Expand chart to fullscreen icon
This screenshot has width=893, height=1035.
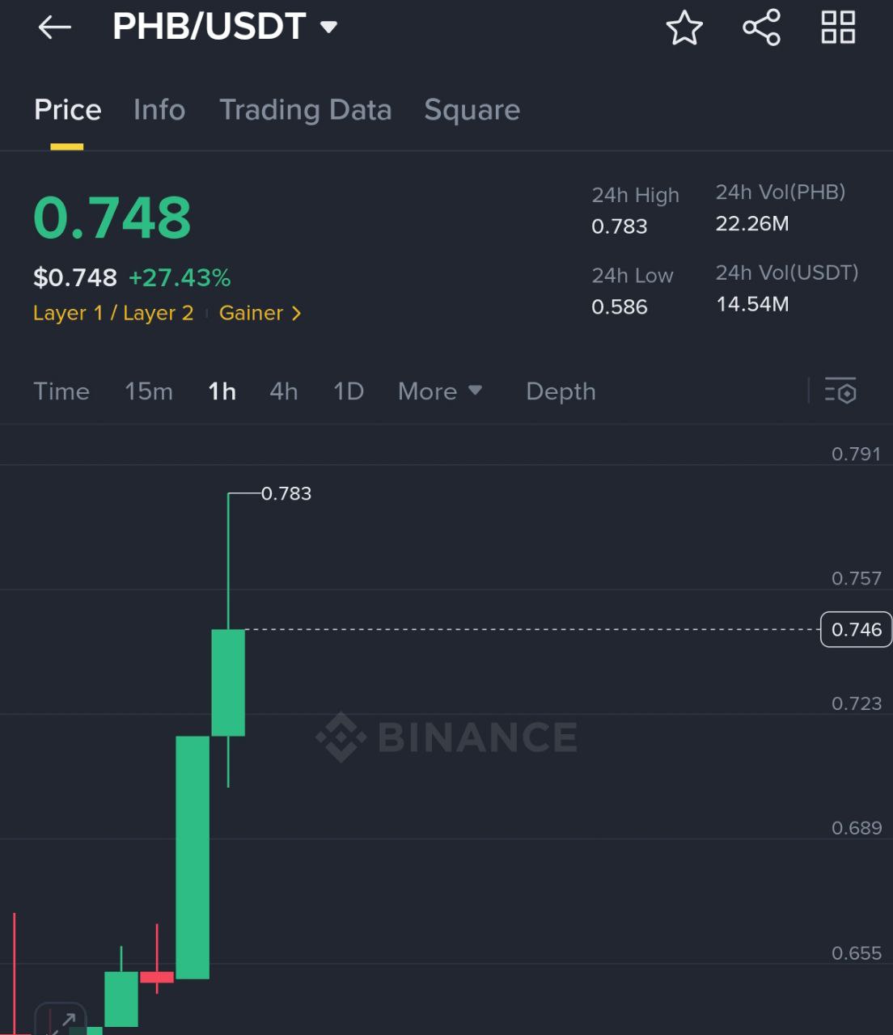pos(61,1020)
